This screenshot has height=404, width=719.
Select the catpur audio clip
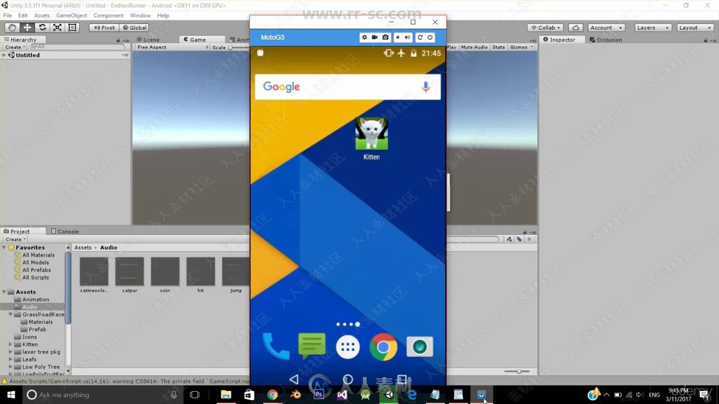coord(130,276)
